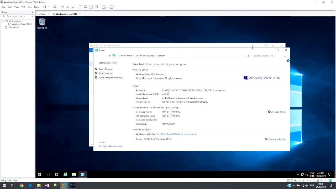Read the Microsoft Software License Terms
The image size is (336, 189).
click(x=177, y=134)
